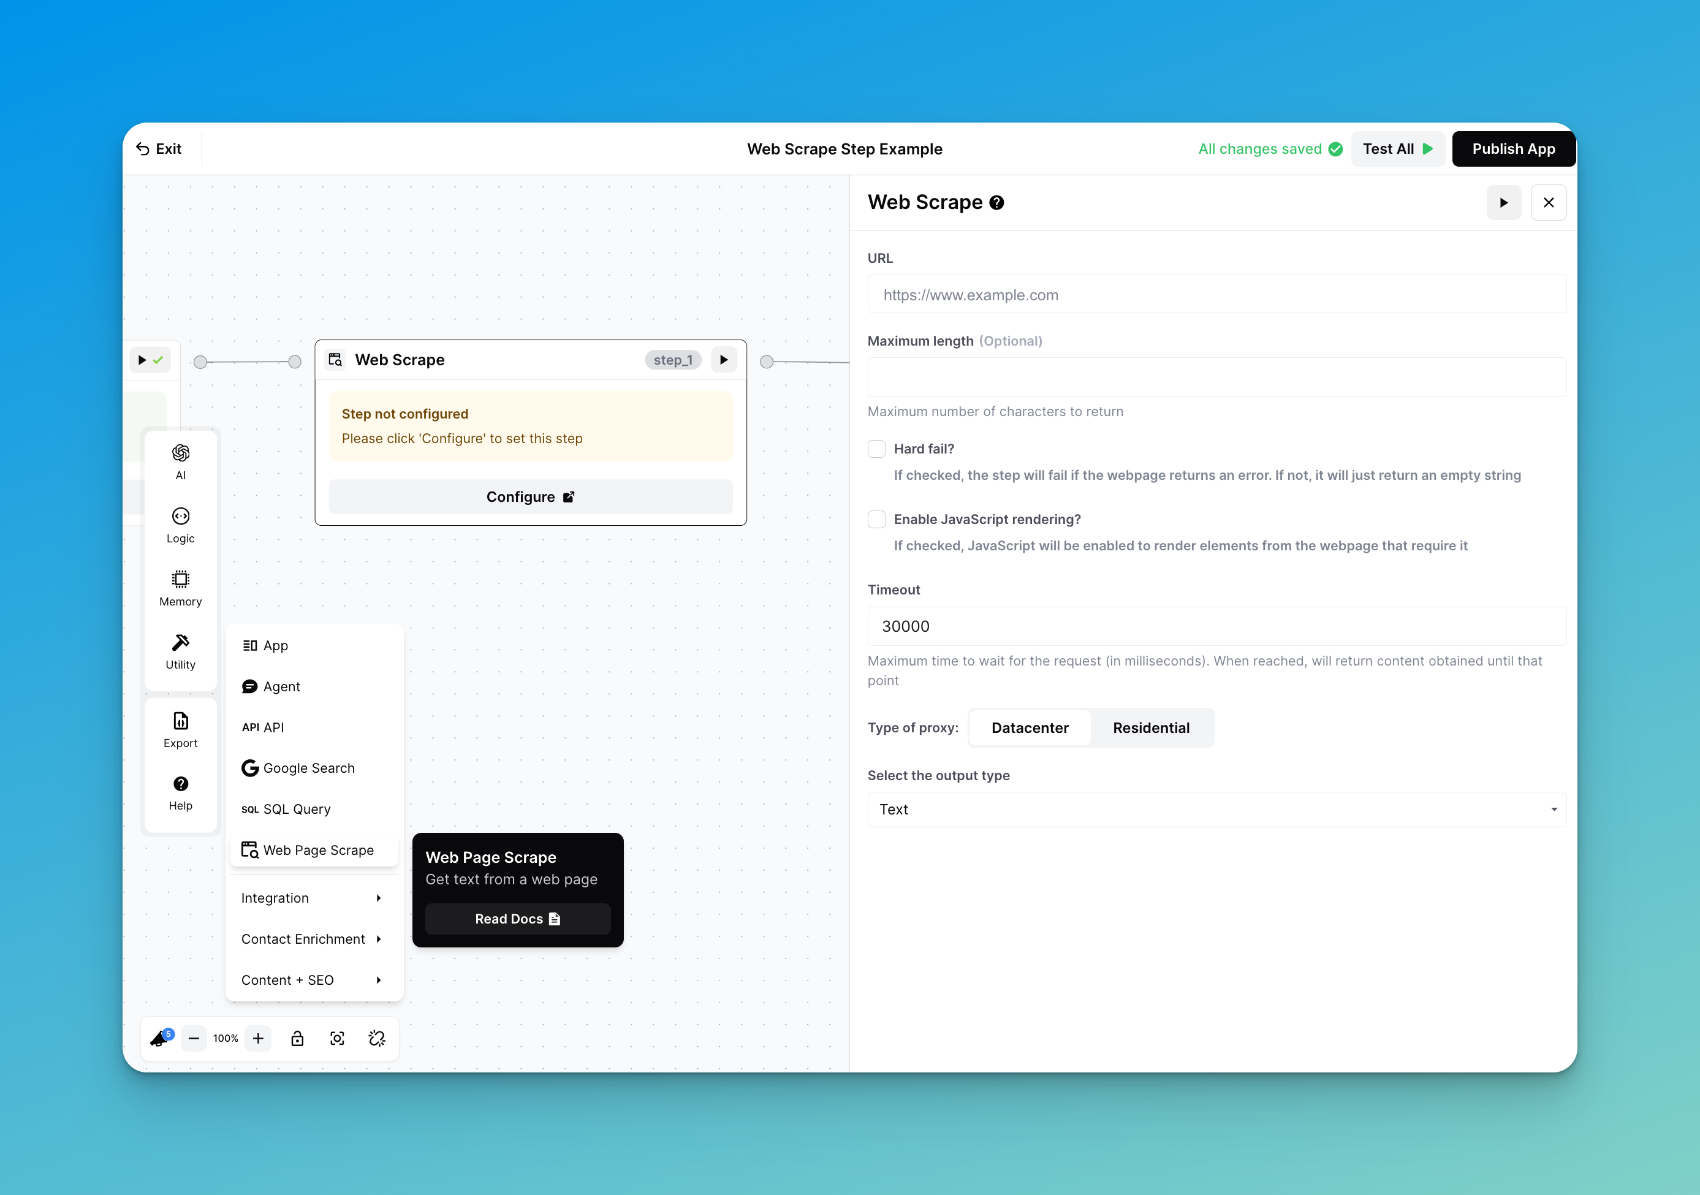Run step_1 with its play button

[723, 360]
